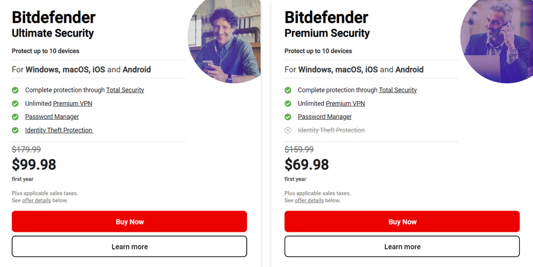Learn more about Ultimate Security

pyautogui.click(x=130, y=246)
